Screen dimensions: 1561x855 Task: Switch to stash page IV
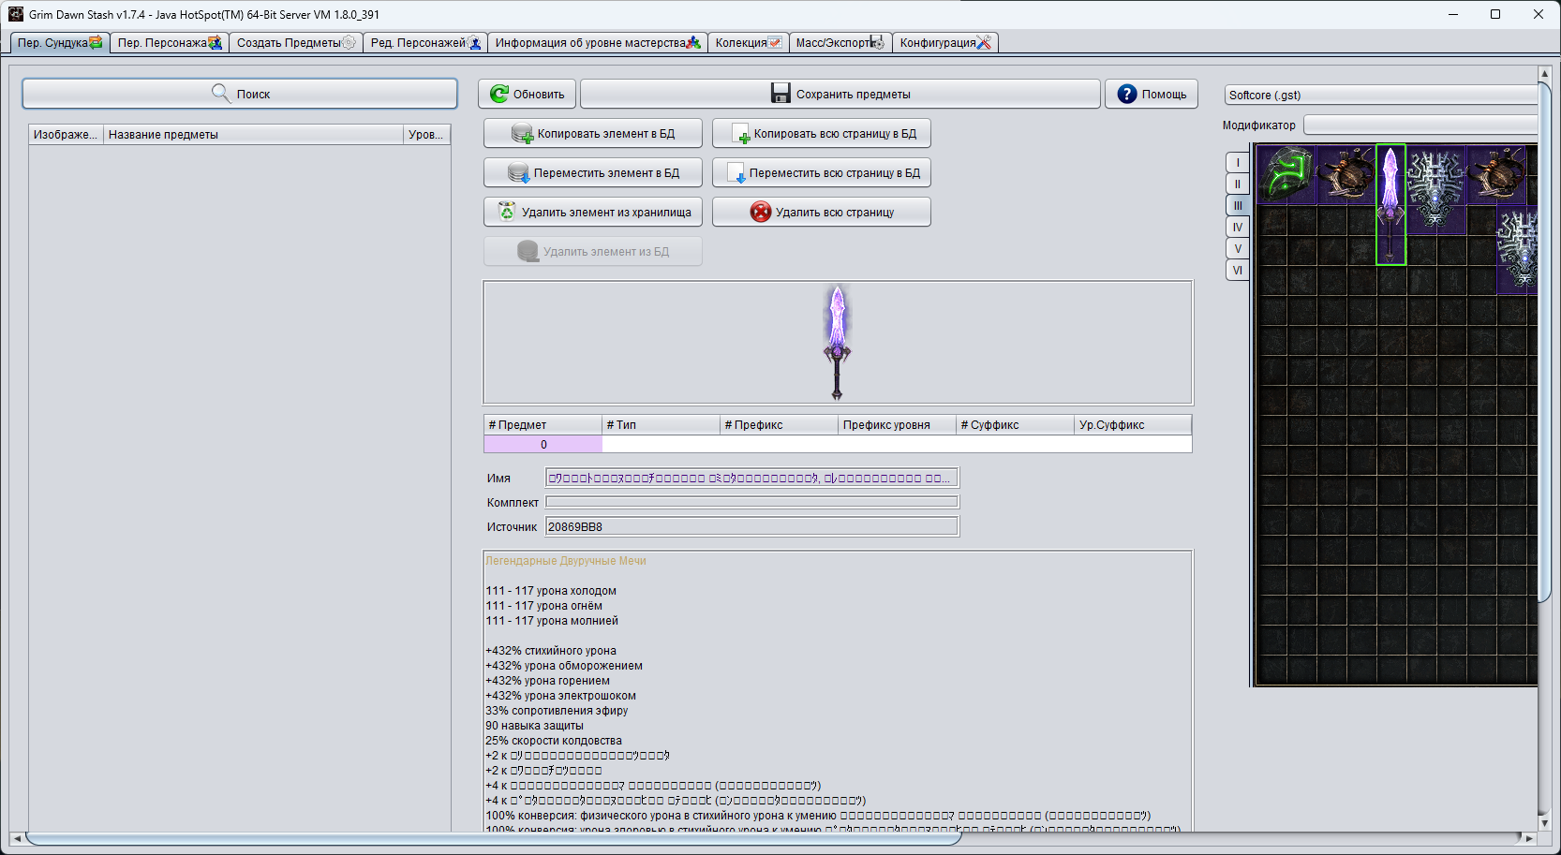pyautogui.click(x=1238, y=228)
